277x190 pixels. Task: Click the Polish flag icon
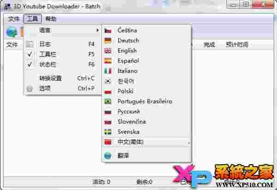point(108,92)
